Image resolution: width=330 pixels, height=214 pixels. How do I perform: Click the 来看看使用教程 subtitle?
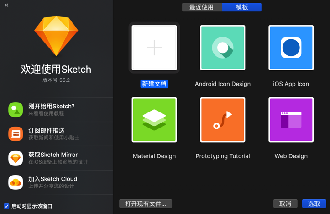(x=46, y=113)
